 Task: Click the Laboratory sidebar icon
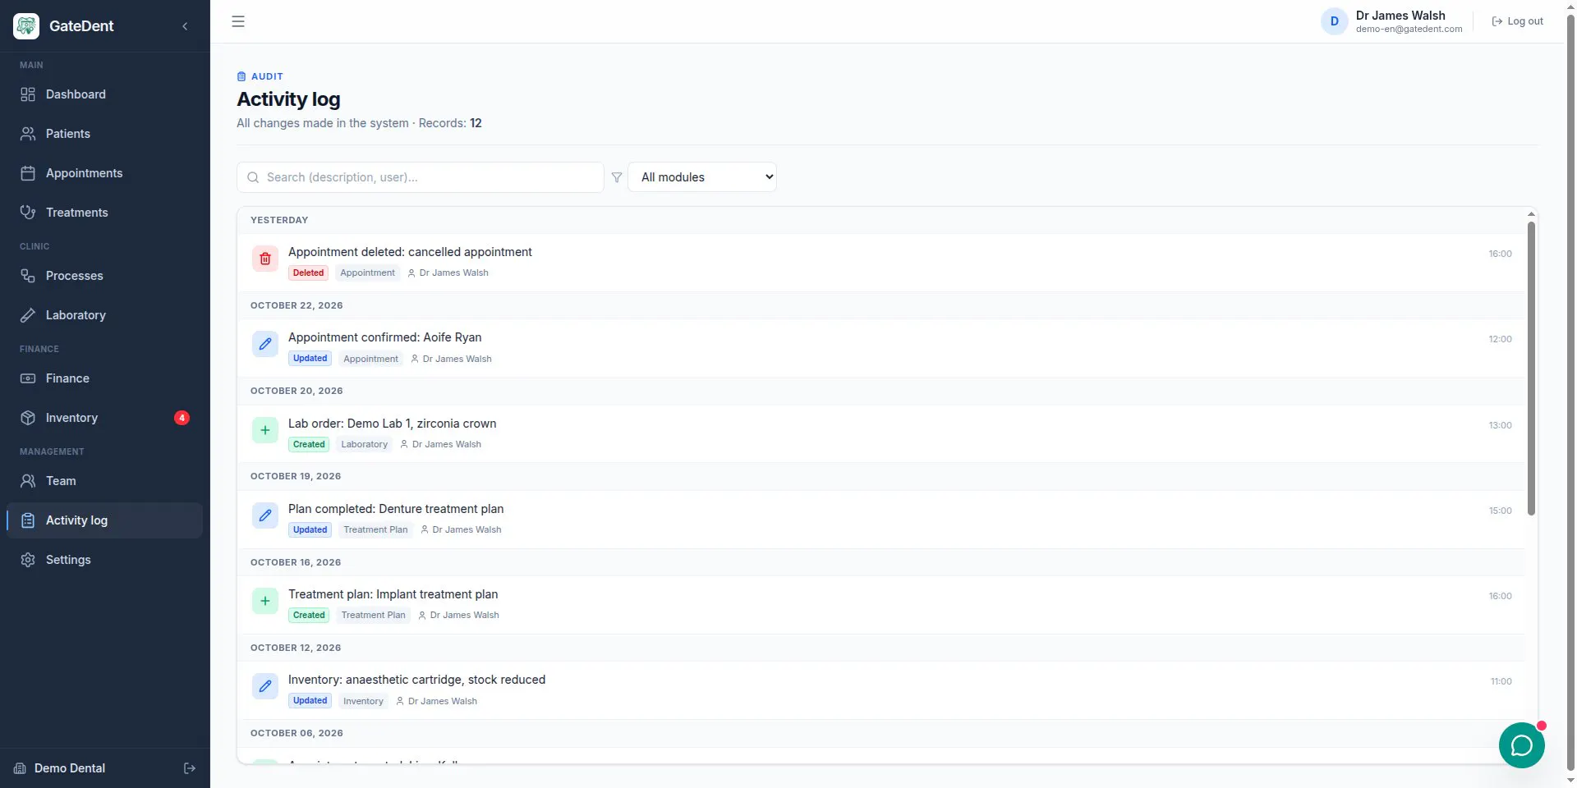(28, 315)
